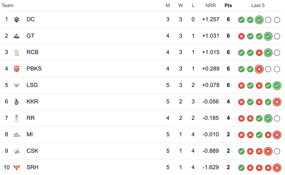Click the Pts column header
Viewport: 285px width, 175px height.
click(x=228, y=6)
